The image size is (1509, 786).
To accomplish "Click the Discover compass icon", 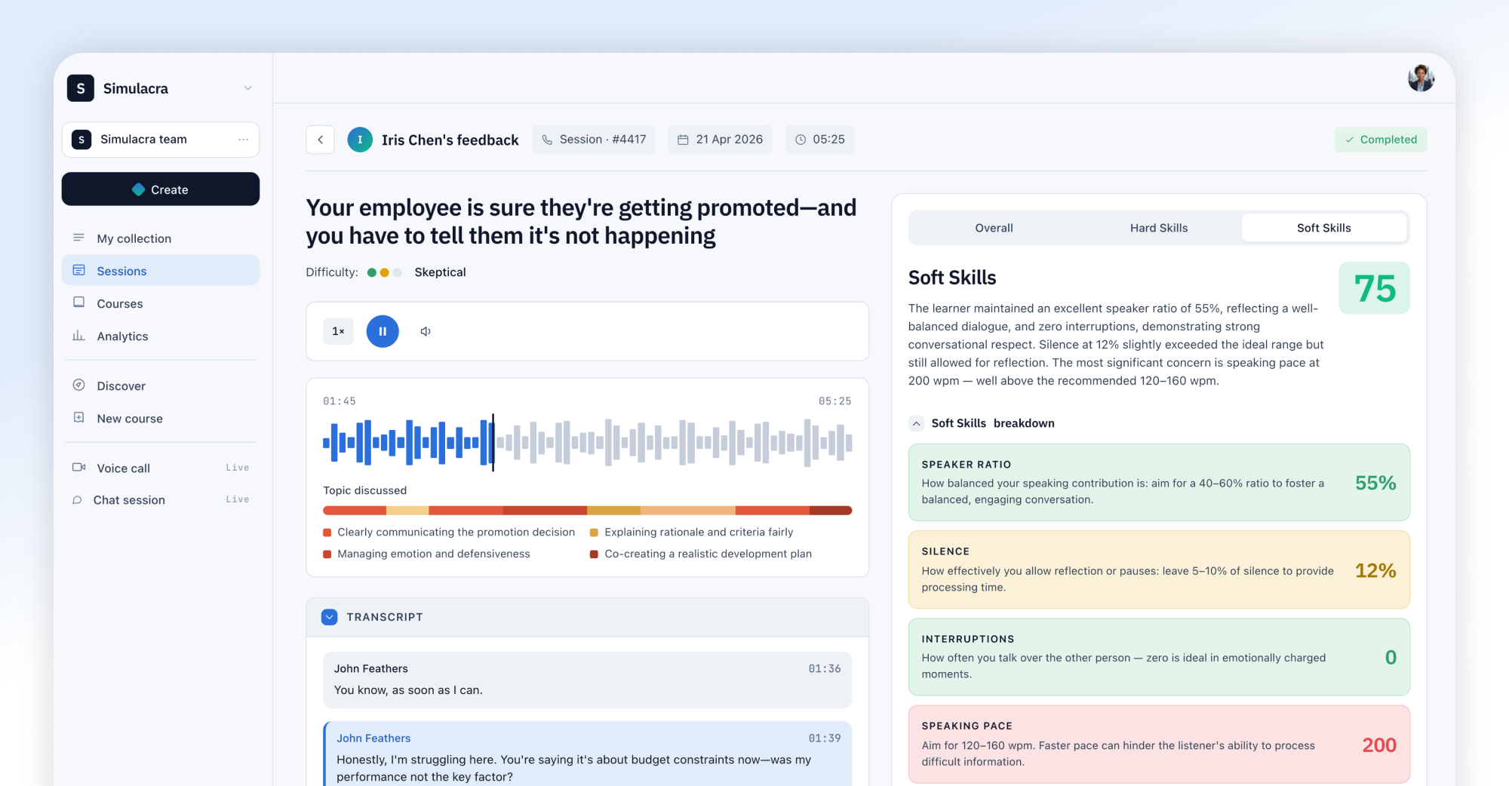I will [x=78, y=385].
